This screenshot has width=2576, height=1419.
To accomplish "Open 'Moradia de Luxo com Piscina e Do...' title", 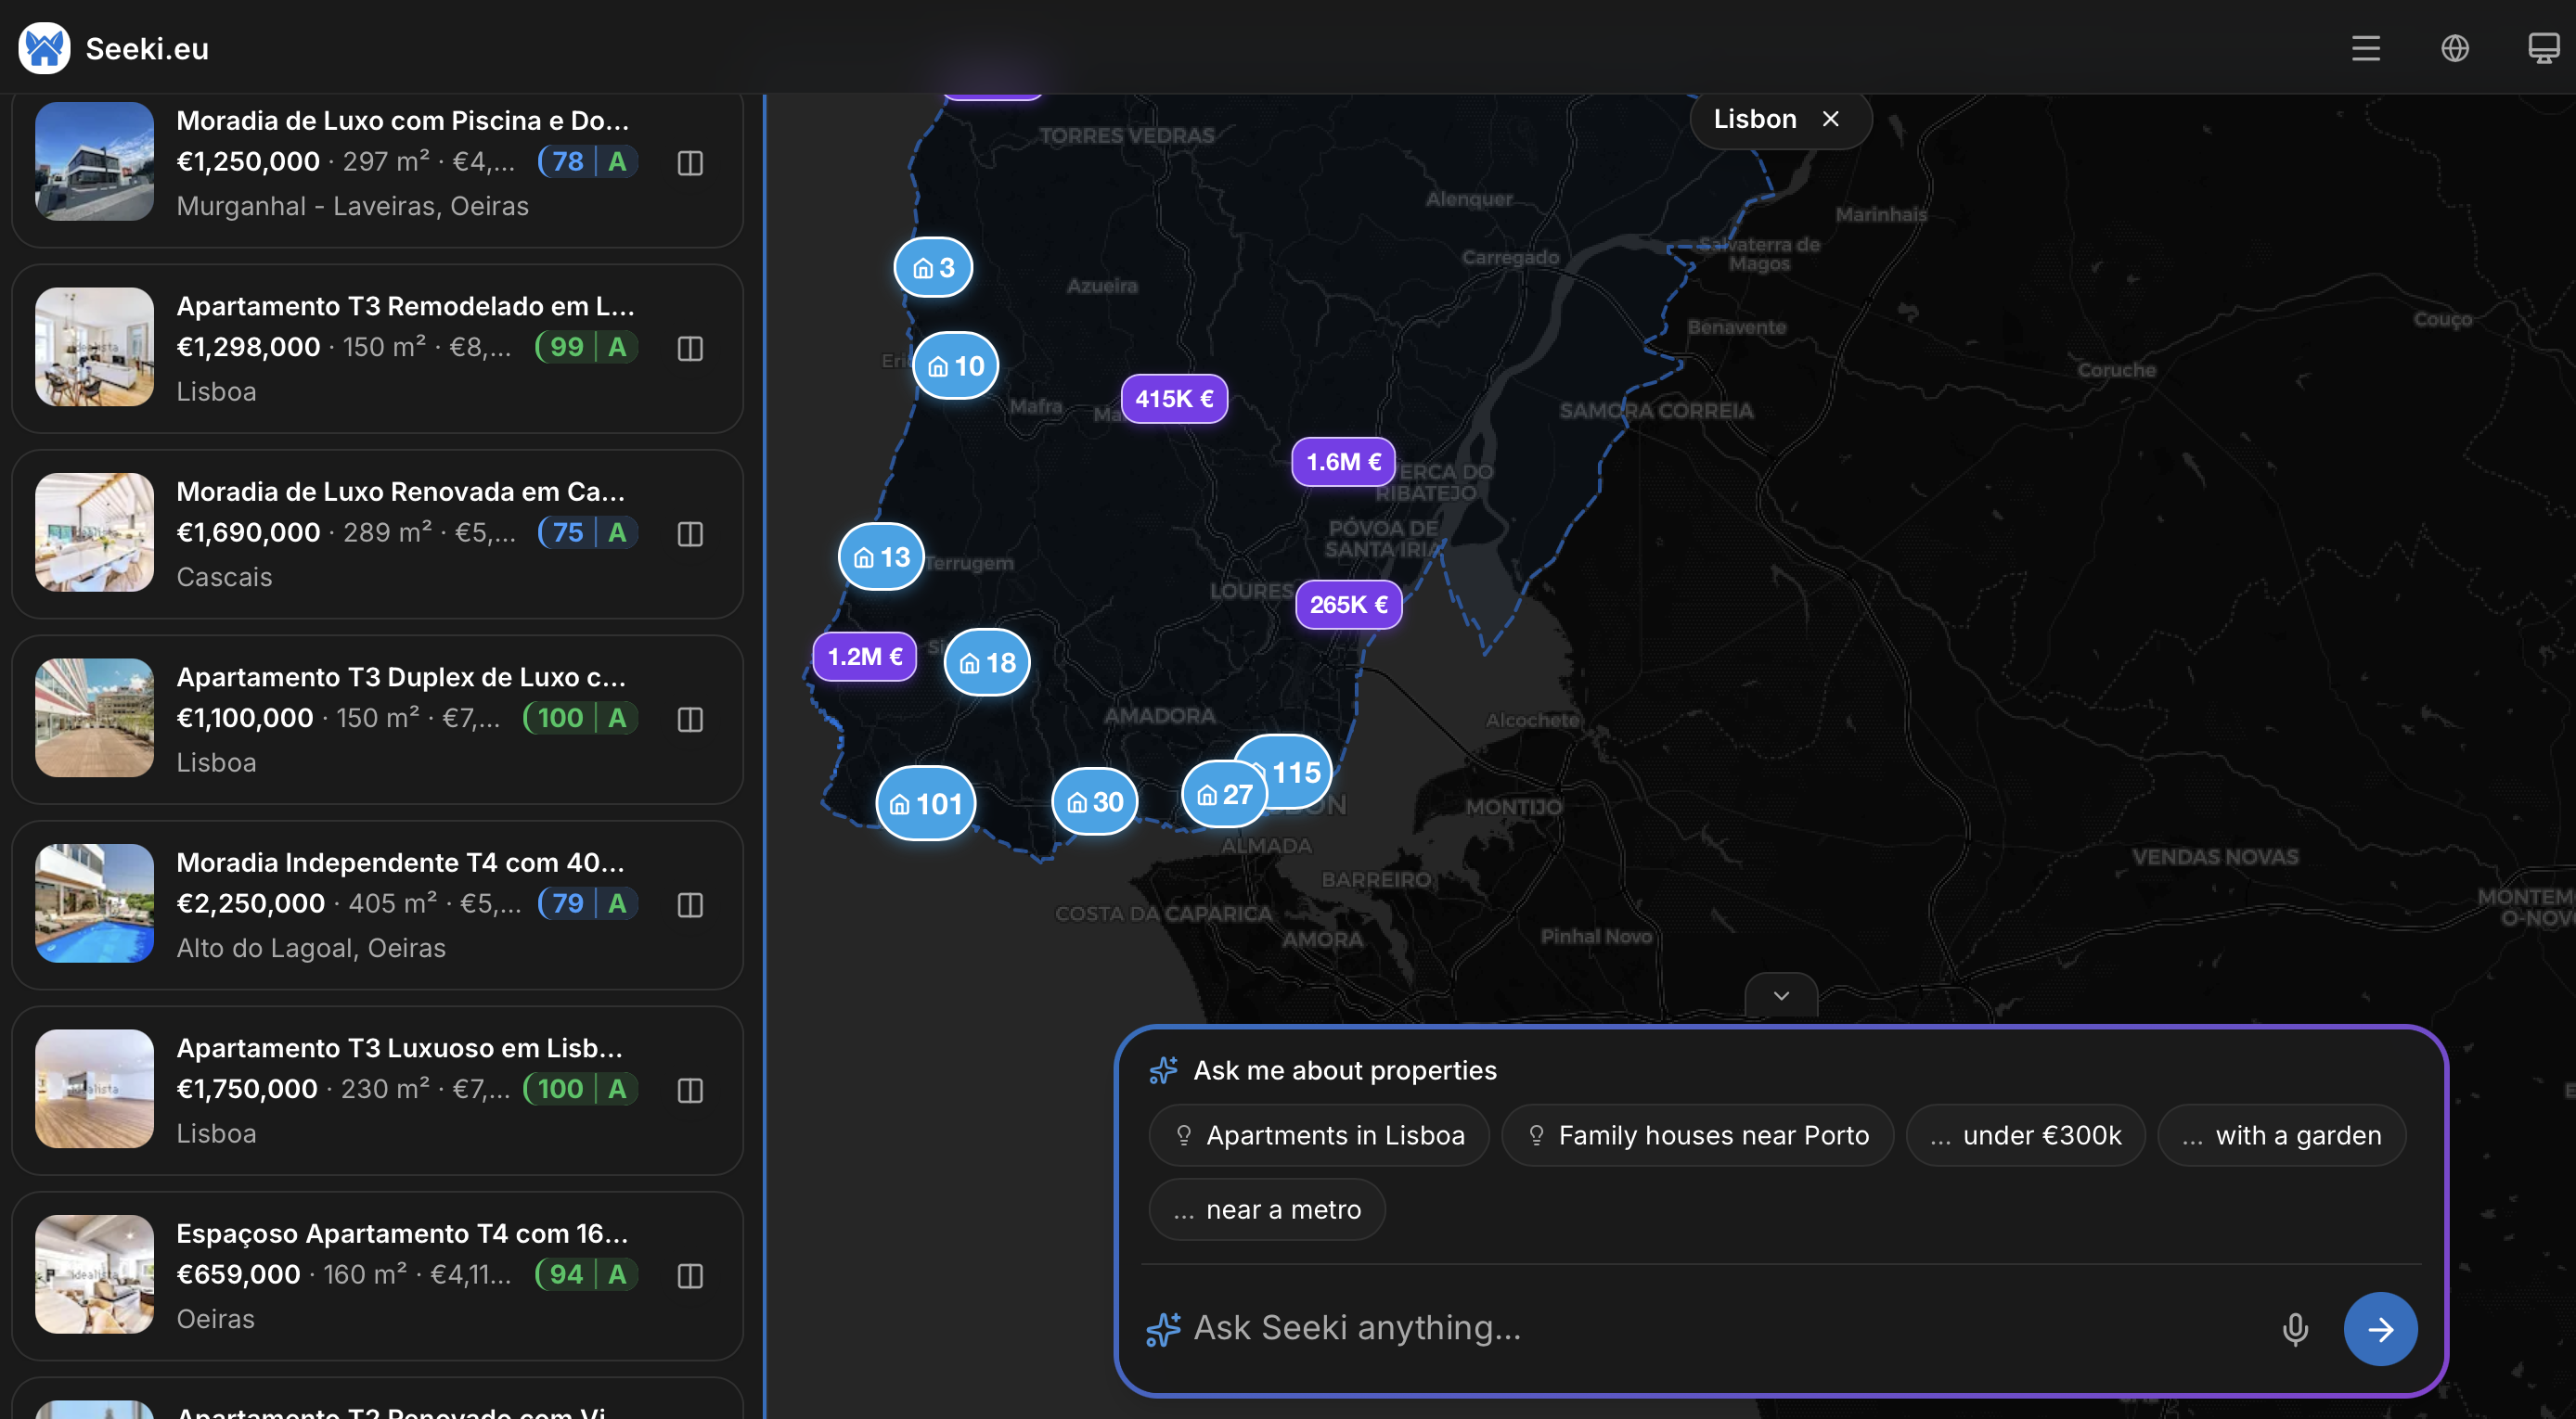I will [x=402, y=121].
